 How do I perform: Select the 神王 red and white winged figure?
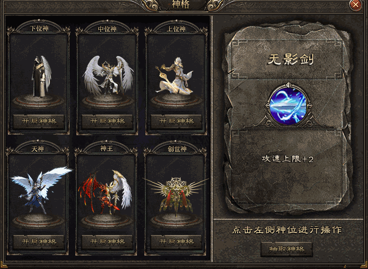click(105, 192)
